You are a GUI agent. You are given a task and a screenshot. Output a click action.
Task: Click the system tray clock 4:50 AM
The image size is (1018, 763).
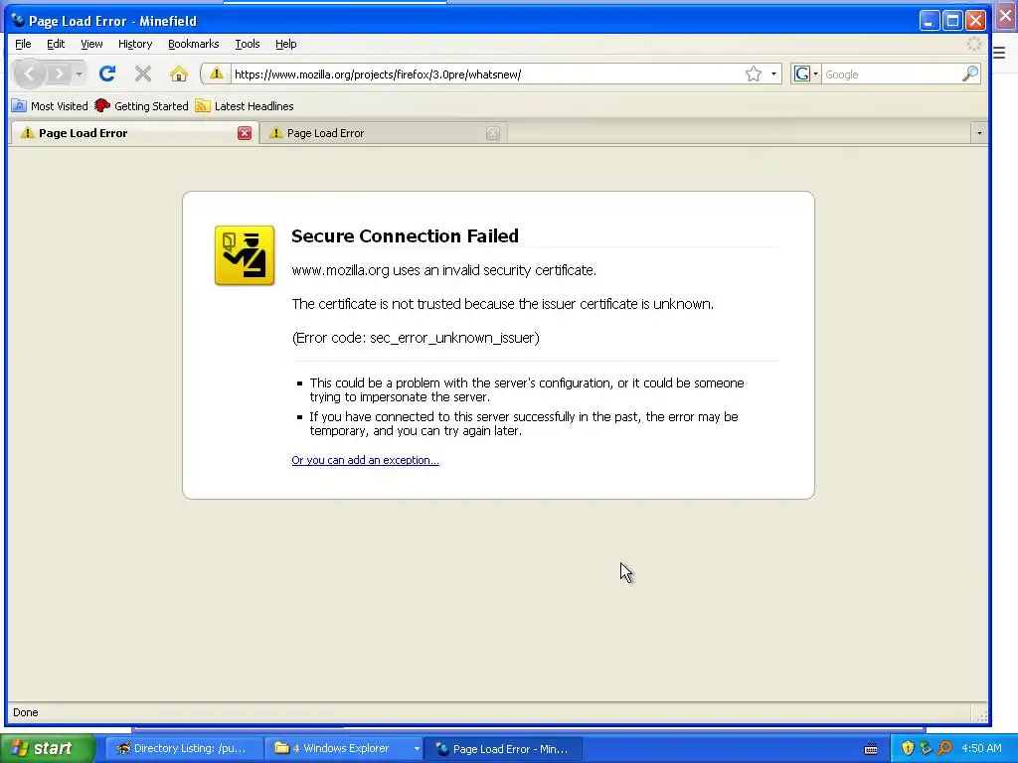click(981, 748)
